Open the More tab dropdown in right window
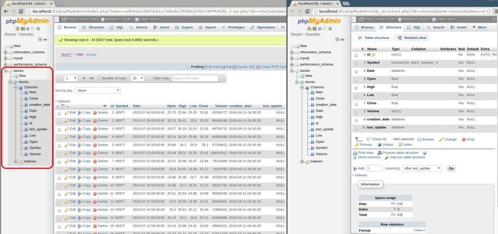The image size is (498, 234). pyautogui.click(x=479, y=27)
